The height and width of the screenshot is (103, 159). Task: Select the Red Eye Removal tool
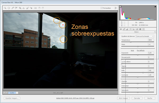(31, 8)
